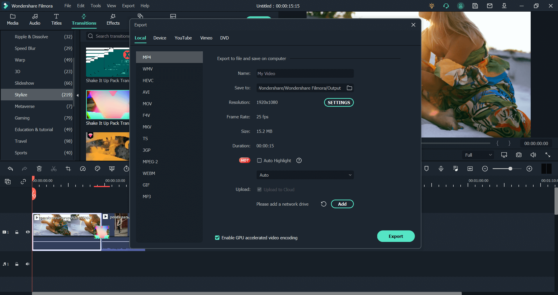This screenshot has width=558, height=295.
Task: Open the Tools menu
Action: 96,6
